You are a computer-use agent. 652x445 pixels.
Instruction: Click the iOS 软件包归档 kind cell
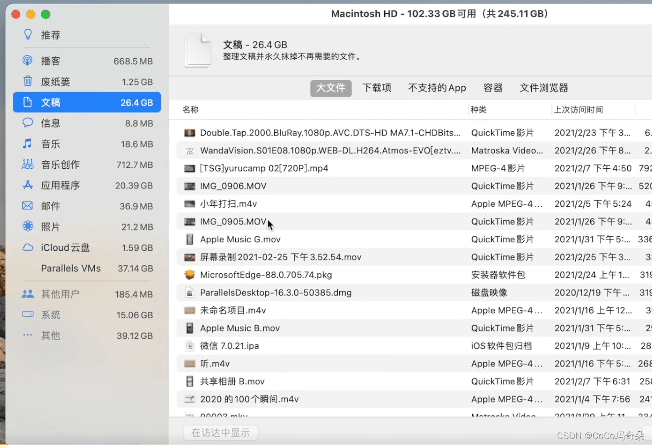(x=501, y=346)
